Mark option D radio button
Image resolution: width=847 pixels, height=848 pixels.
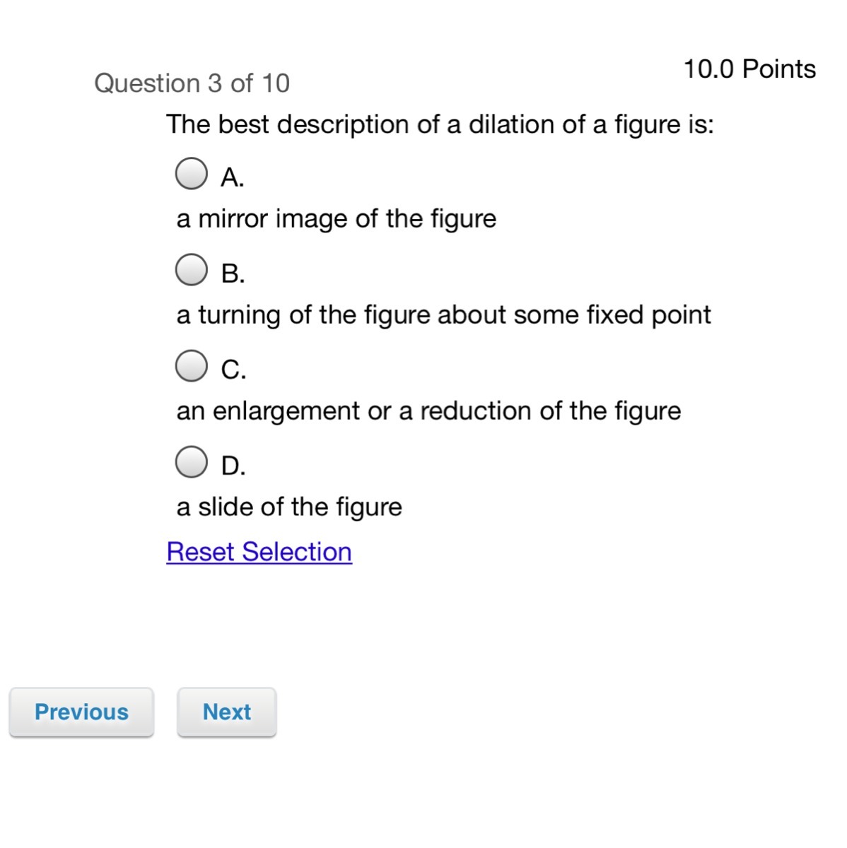(191, 462)
